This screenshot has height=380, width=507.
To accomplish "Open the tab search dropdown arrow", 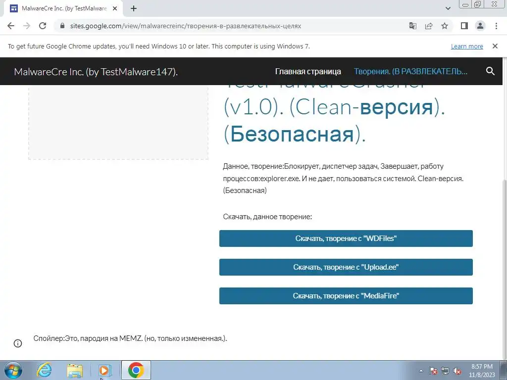I will [448, 8].
